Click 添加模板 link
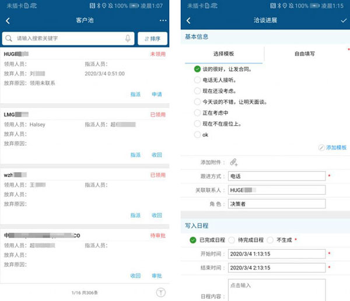This screenshot has height=301, width=350. pyautogui.click(x=332, y=148)
